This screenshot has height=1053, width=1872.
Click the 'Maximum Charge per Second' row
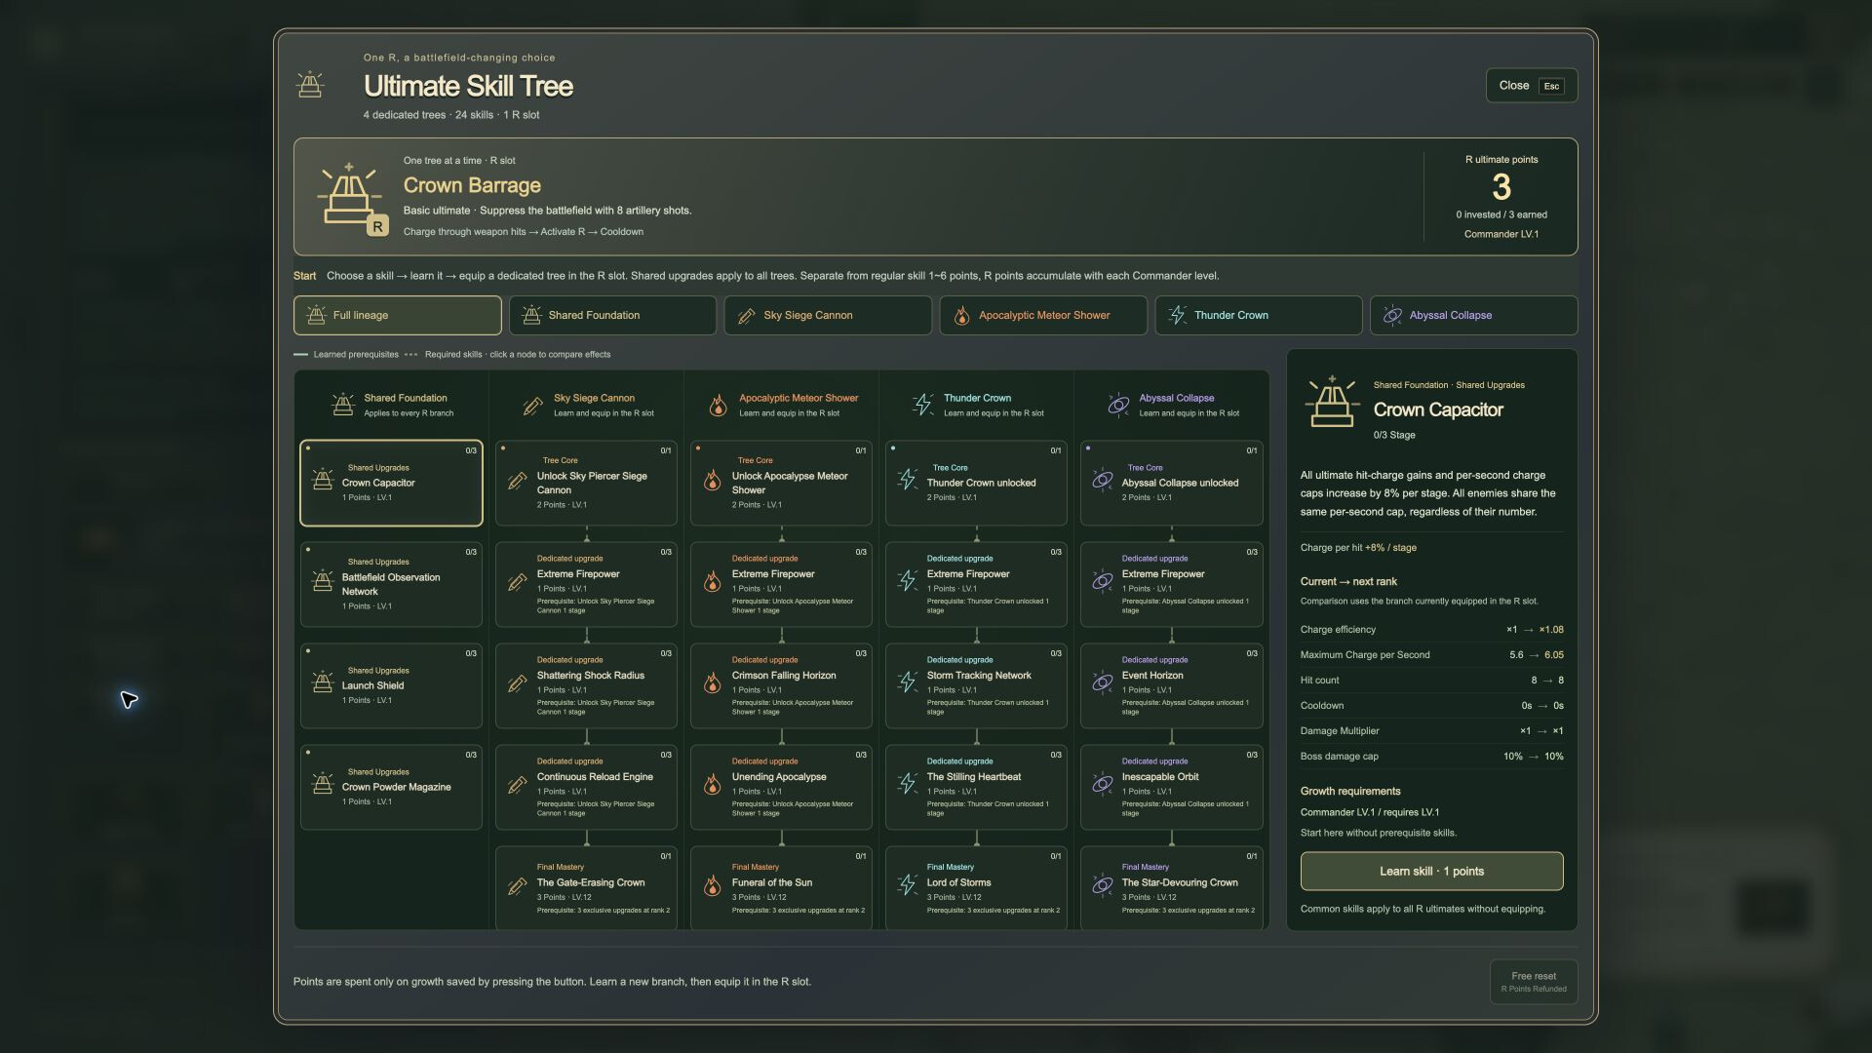pos(1431,655)
